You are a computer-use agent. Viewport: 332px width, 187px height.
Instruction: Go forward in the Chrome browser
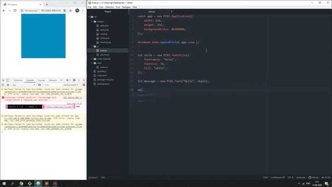(x=9, y=10)
